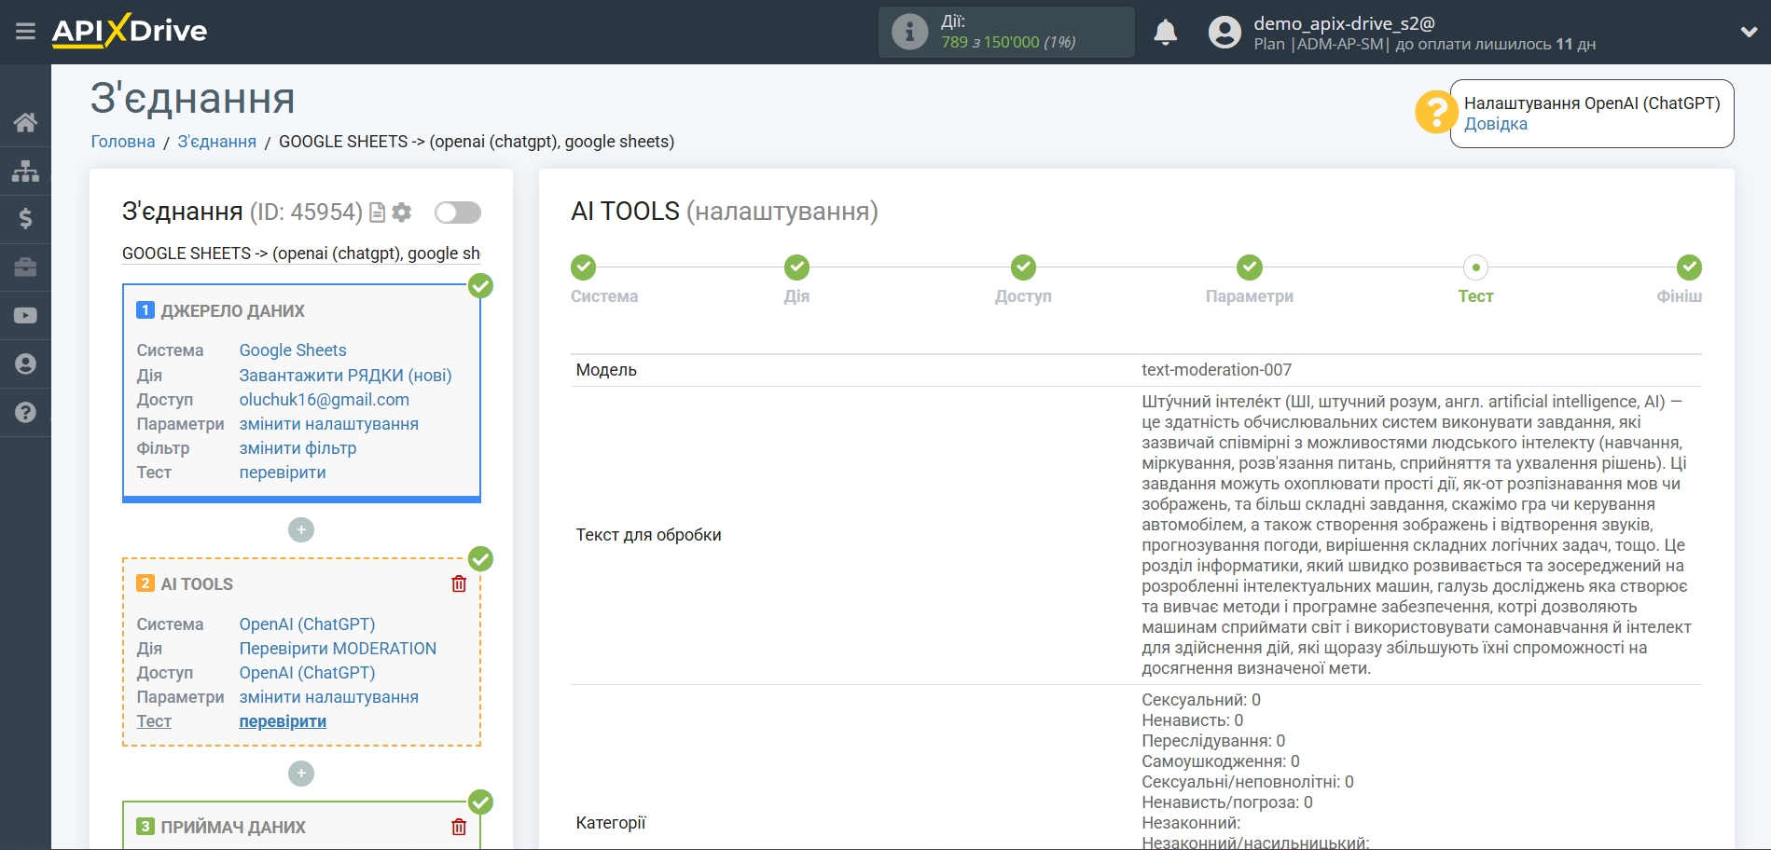This screenshot has width=1771, height=850.
Task: Toggle the connection on/off switch
Action: tap(458, 212)
